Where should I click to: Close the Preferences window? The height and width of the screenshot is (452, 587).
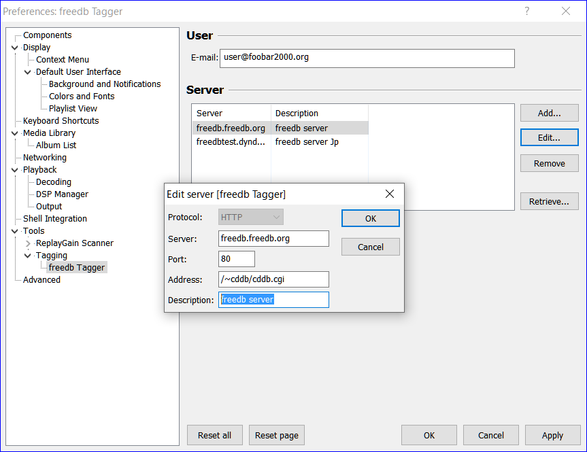coord(566,12)
